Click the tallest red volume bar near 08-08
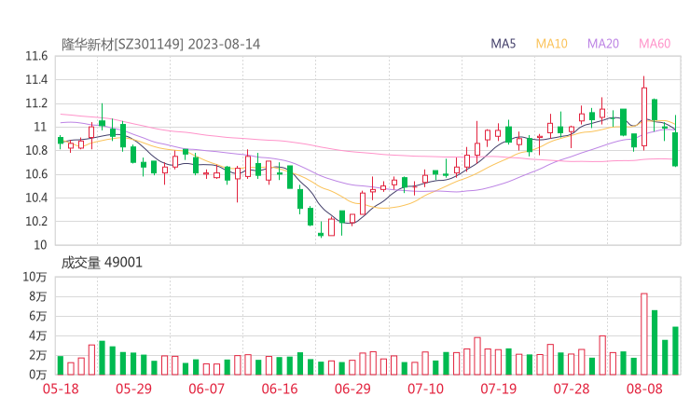Viewport: 690px width, 410px height. [x=643, y=334]
